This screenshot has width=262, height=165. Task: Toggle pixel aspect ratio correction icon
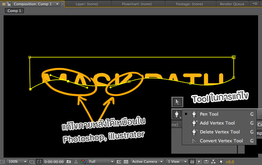(192, 162)
